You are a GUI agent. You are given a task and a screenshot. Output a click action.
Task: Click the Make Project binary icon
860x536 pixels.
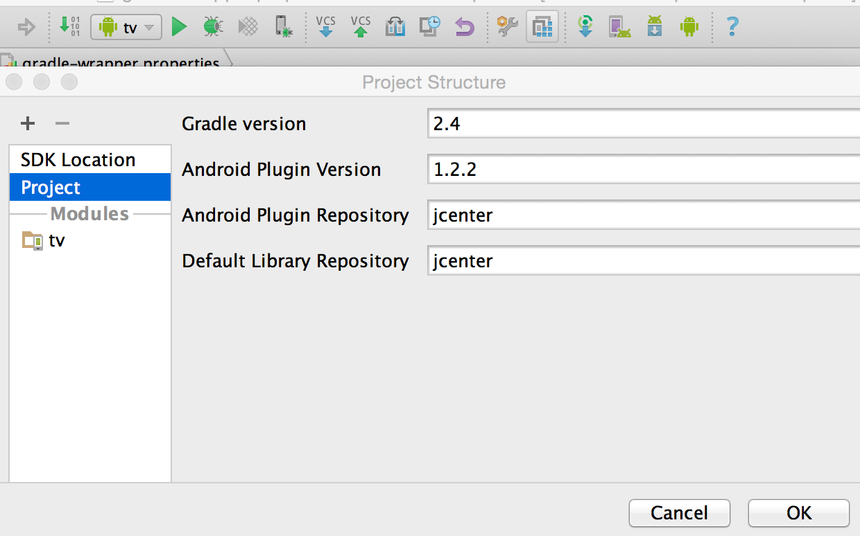click(70, 27)
